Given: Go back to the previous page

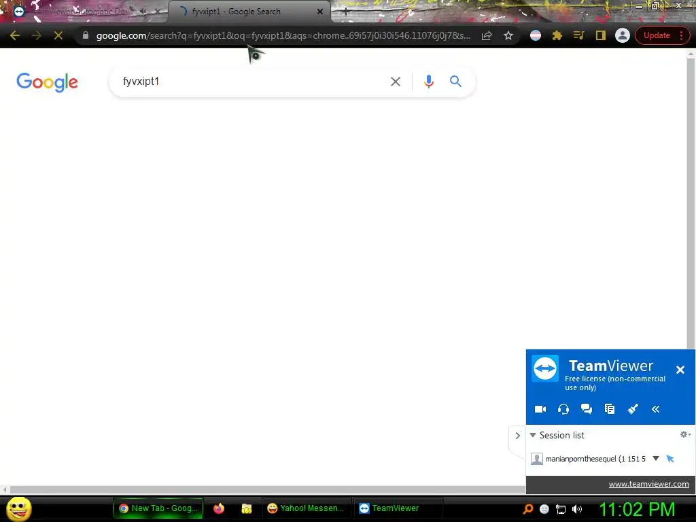Looking at the screenshot, I should coord(15,35).
